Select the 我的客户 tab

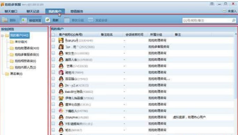point(55,11)
